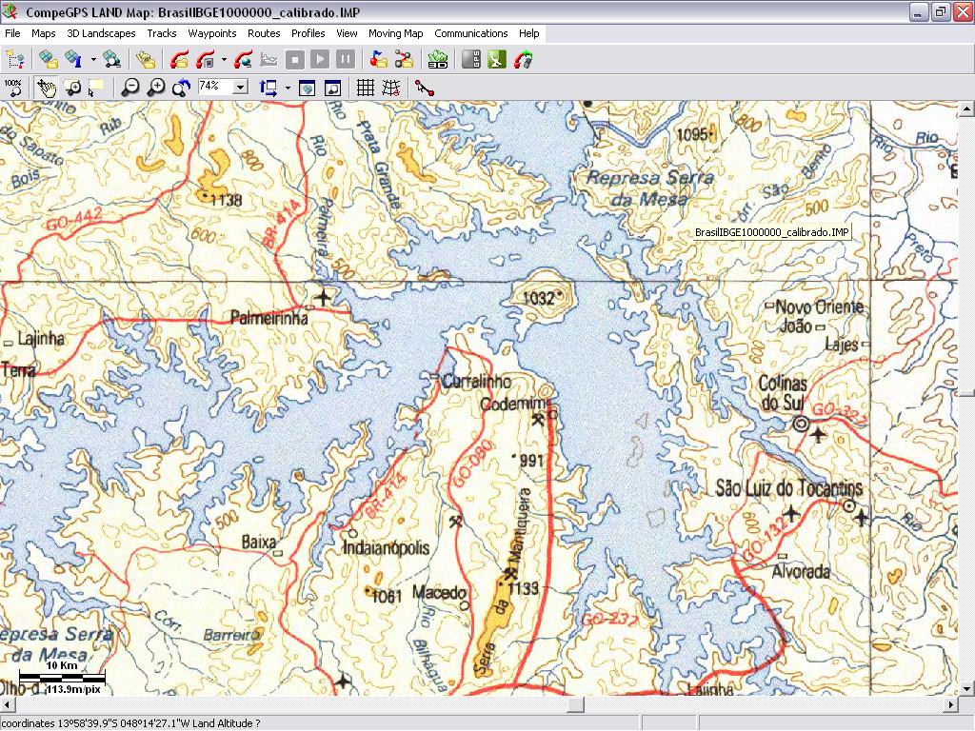Click the green satellite dish icon

[497, 60]
